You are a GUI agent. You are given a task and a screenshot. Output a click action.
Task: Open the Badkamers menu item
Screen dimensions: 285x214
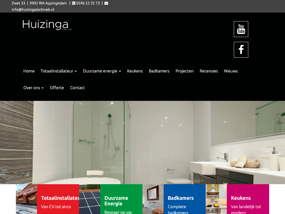pos(159,71)
